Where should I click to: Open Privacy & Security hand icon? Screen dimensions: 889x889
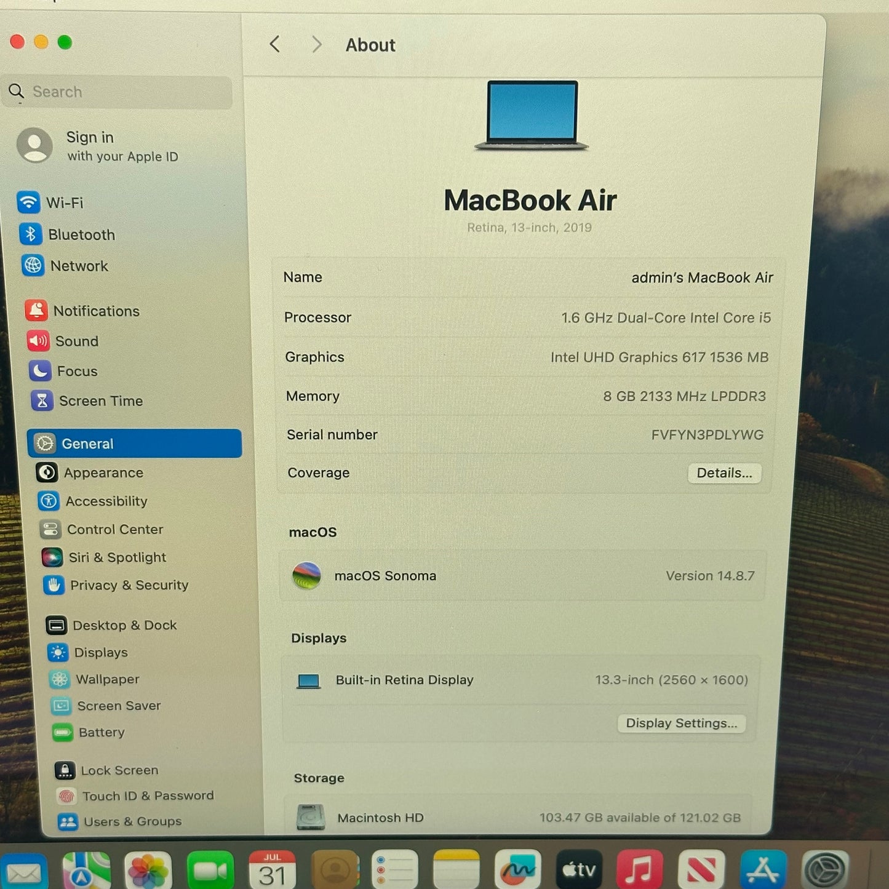54,584
